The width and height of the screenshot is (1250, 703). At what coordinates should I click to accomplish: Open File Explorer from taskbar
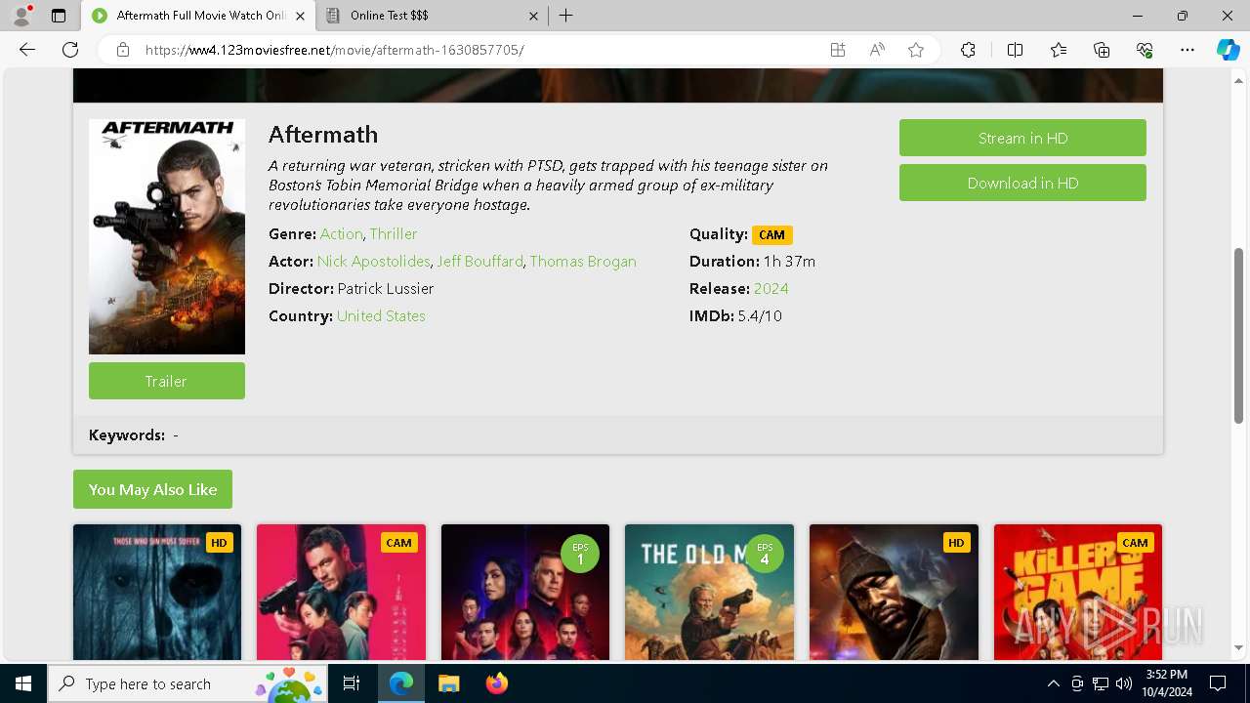[x=448, y=683]
